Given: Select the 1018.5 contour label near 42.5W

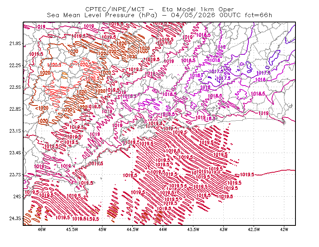Looking at the screenshot, I should tap(258, 94).
